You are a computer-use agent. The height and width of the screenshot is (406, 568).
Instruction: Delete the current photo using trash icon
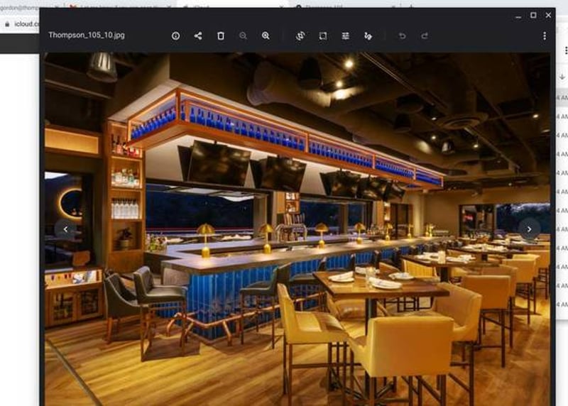(221, 35)
